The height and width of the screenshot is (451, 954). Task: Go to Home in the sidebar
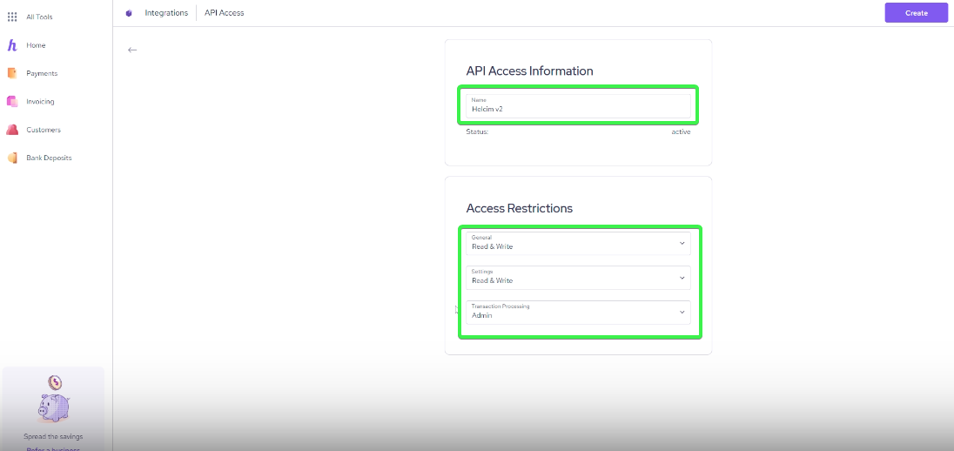tap(36, 45)
